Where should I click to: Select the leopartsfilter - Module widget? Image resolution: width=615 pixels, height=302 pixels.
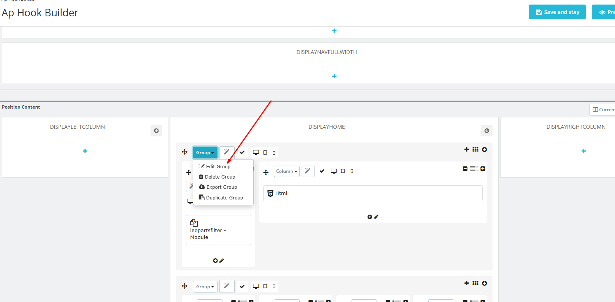pos(218,230)
